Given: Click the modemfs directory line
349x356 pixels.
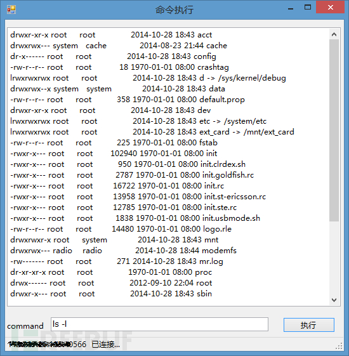Looking at the screenshot, I should tap(124, 251).
